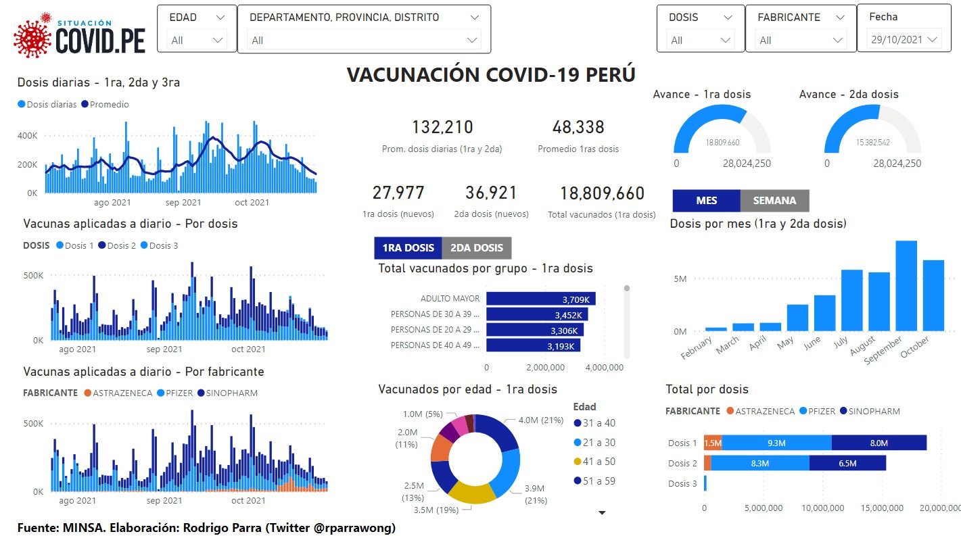Select the 1RA DOSIS tab

(408, 248)
